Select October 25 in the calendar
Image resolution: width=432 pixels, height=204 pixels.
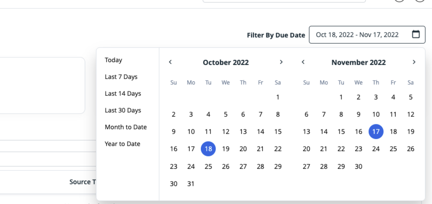[x=208, y=166]
